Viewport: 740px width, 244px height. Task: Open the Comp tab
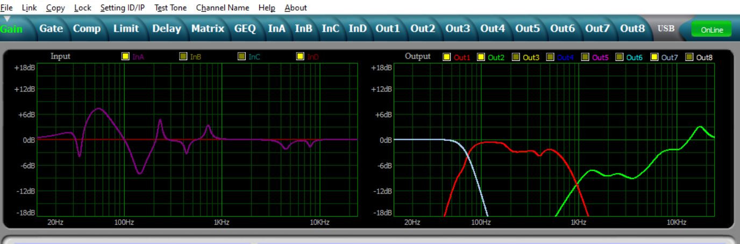click(87, 28)
